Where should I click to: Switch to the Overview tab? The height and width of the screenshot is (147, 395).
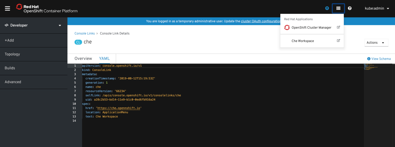[x=83, y=59]
